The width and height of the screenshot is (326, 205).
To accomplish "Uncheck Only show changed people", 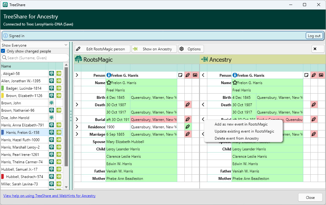I will point(3,51).
